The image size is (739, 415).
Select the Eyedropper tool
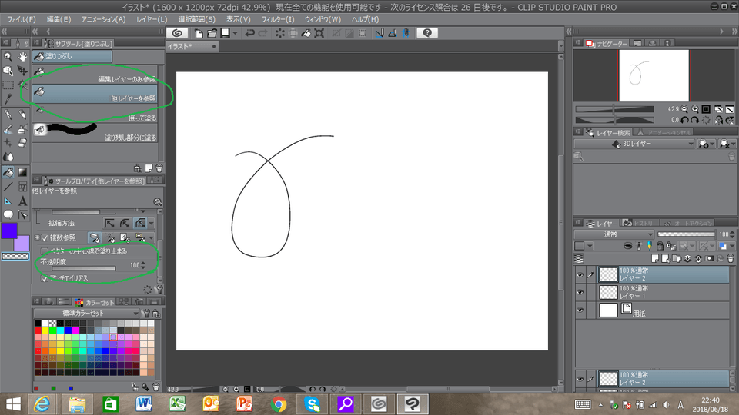tap(8, 99)
